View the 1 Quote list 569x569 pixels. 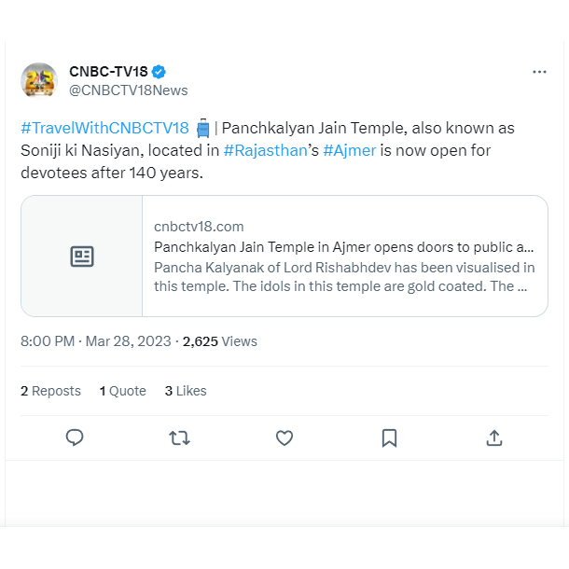pyautogui.click(x=122, y=391)
